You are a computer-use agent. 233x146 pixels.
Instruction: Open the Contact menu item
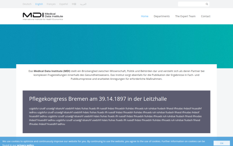tap(206, 16)
